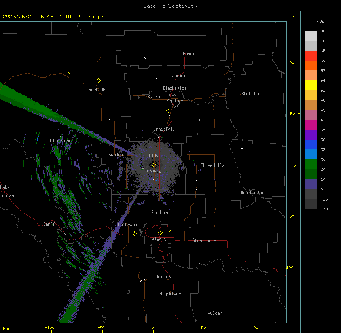Click the RockyMH label
Image resolution: width=341 pixels, height=333 pixels.
97,90
